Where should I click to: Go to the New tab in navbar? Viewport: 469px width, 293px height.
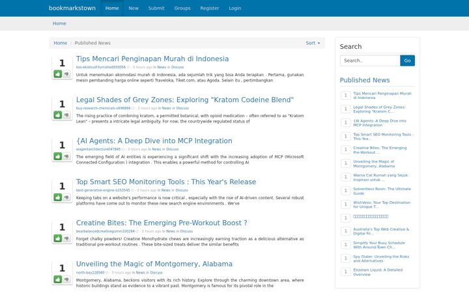pyautogui.click(x=134, y=8)
